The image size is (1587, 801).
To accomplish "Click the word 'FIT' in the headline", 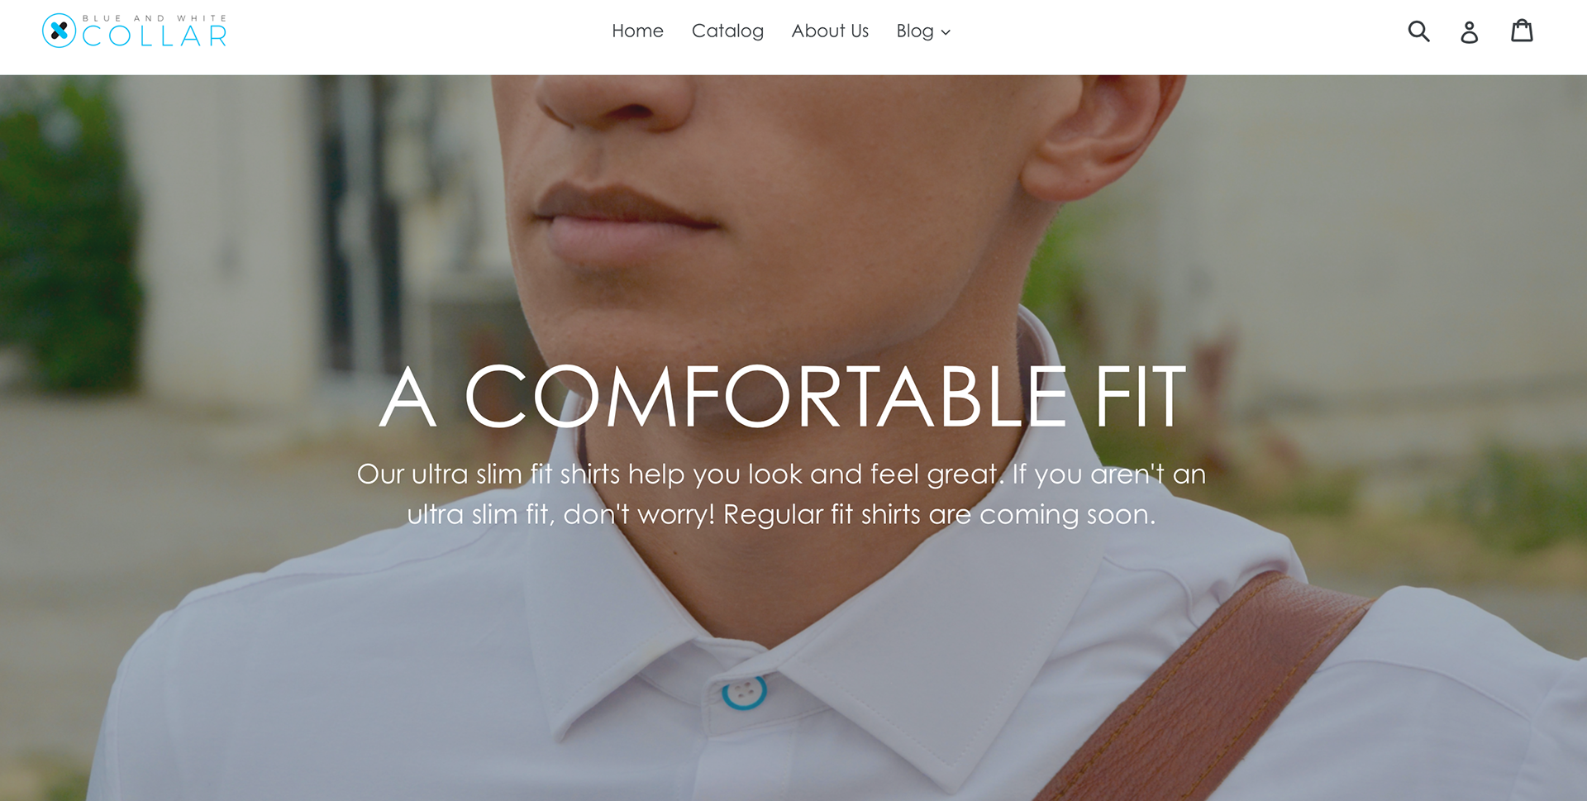I will [1141, 397].
